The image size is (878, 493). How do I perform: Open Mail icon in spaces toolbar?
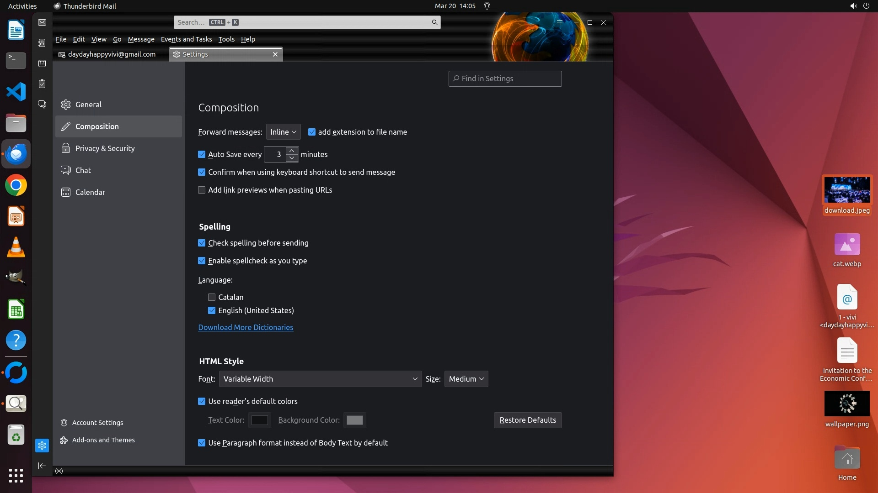(42, 22)
